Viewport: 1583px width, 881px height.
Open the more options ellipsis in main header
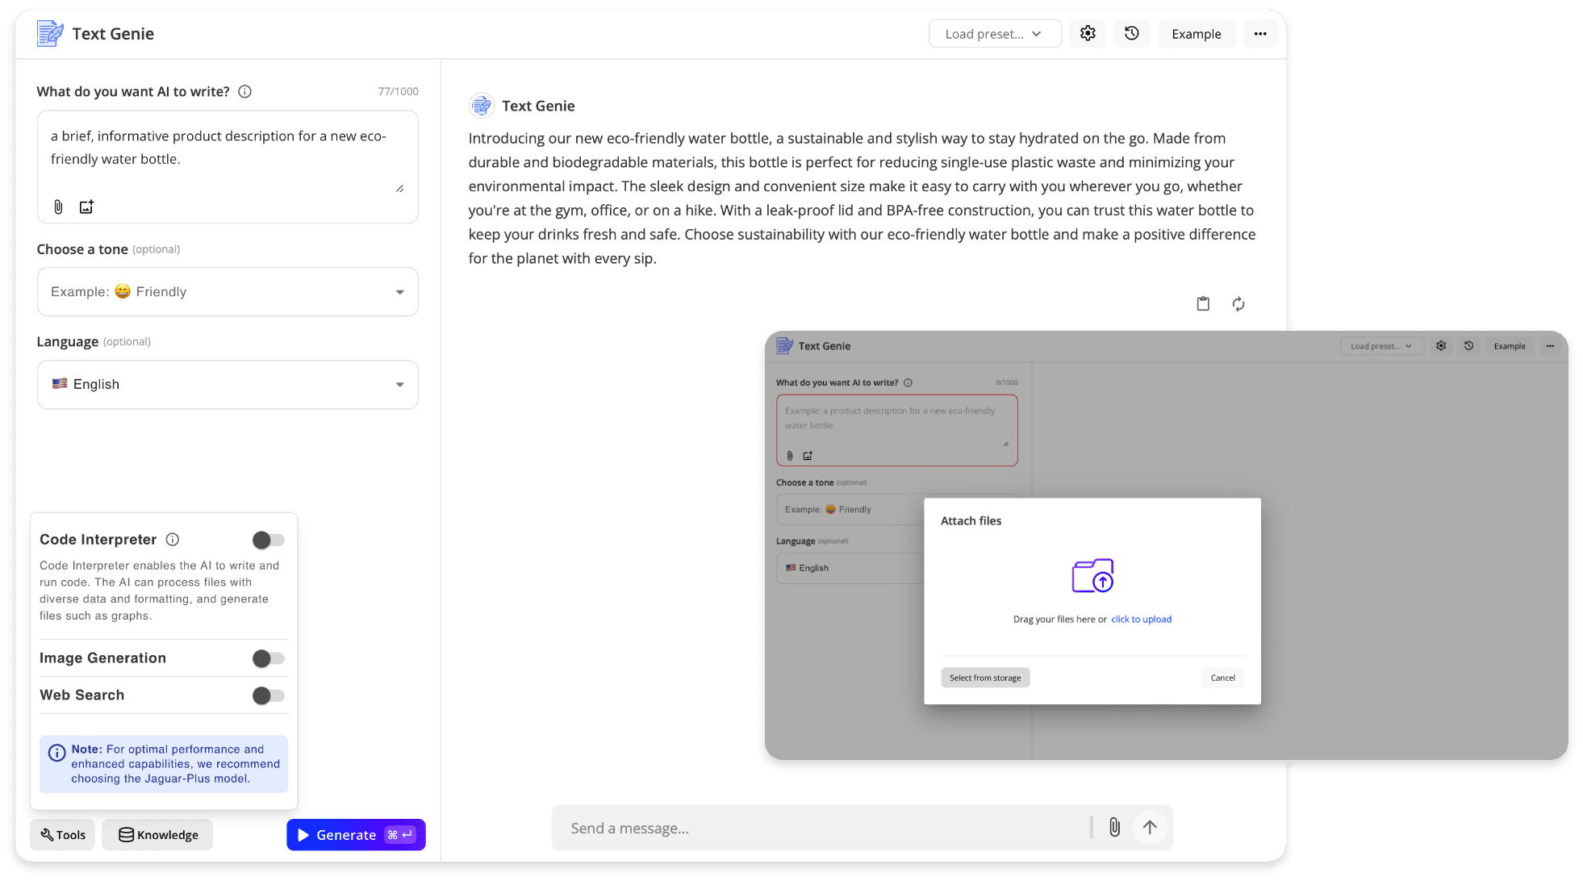pos(1260,34)
